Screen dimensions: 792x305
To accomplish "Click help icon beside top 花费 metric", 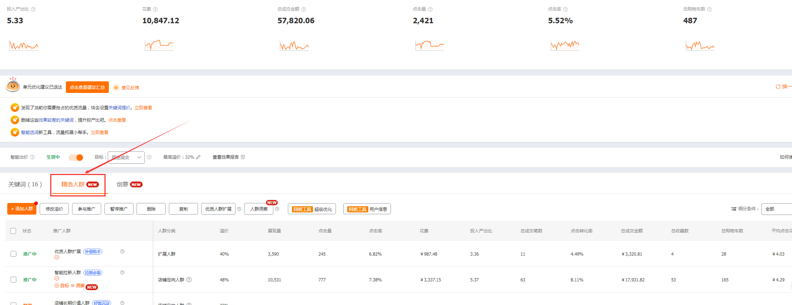I will click(155, 9).
